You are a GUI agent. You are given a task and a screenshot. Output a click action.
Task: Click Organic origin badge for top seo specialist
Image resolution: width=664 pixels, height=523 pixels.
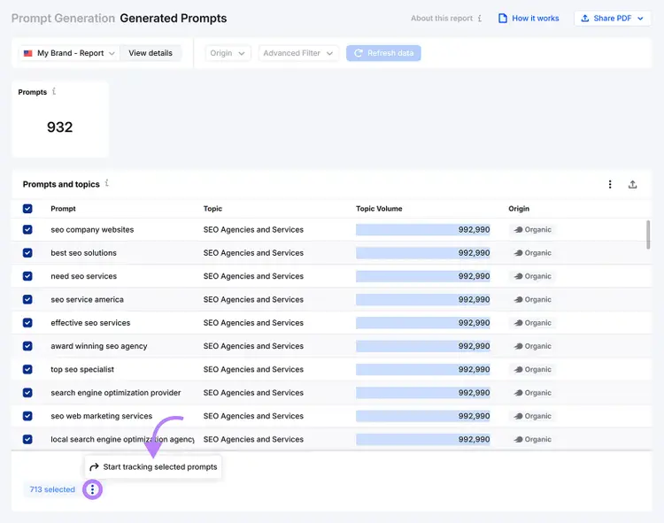(532, 369)
